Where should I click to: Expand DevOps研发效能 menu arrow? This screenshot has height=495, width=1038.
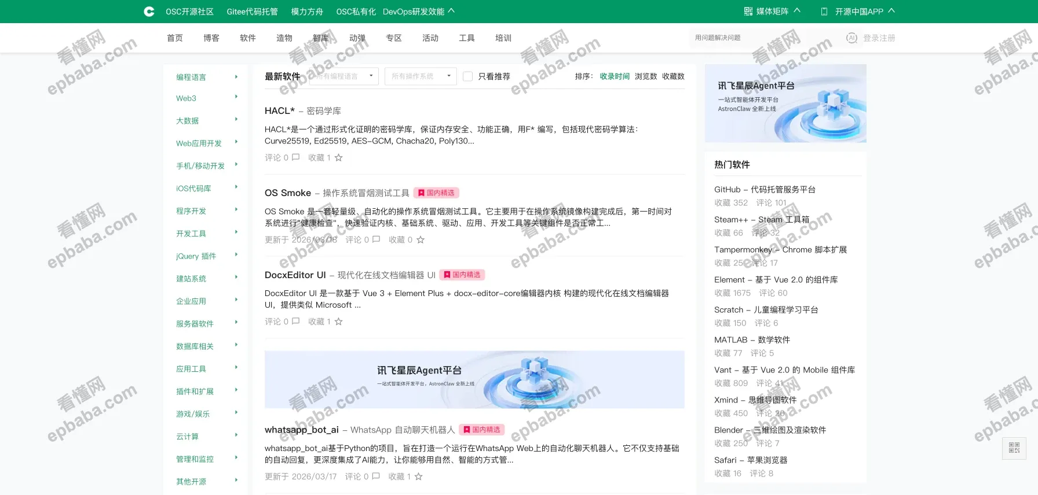pos(451,10)
